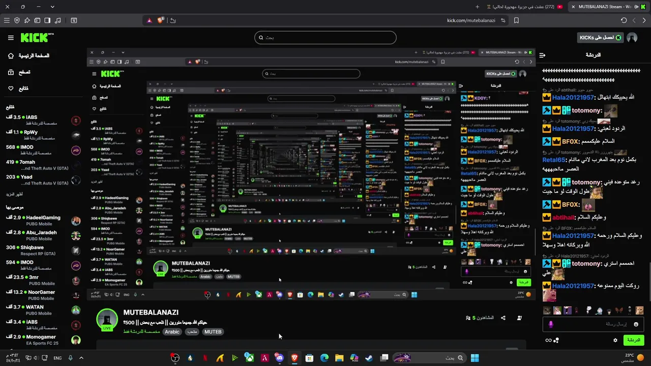The image size is (651, 366).
Task: Open the home page sidebar item
Action: [x=29, y=56]
